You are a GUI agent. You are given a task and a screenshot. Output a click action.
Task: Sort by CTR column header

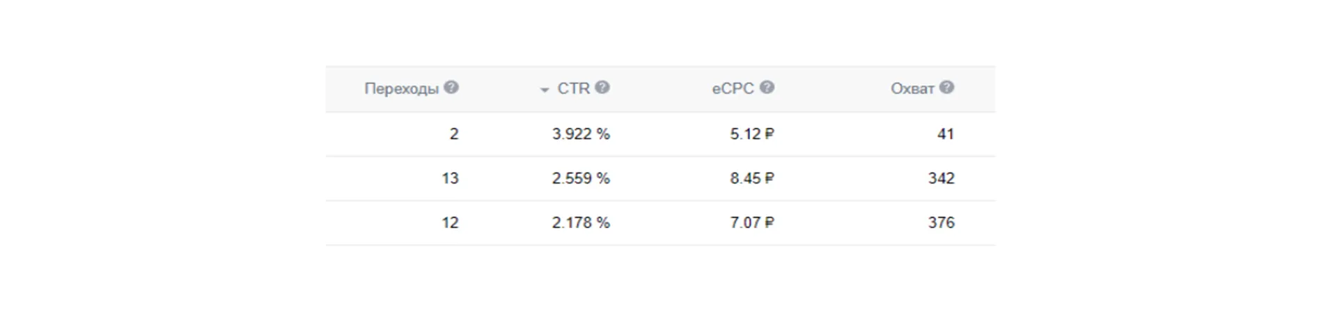click(x=574, y=88)
